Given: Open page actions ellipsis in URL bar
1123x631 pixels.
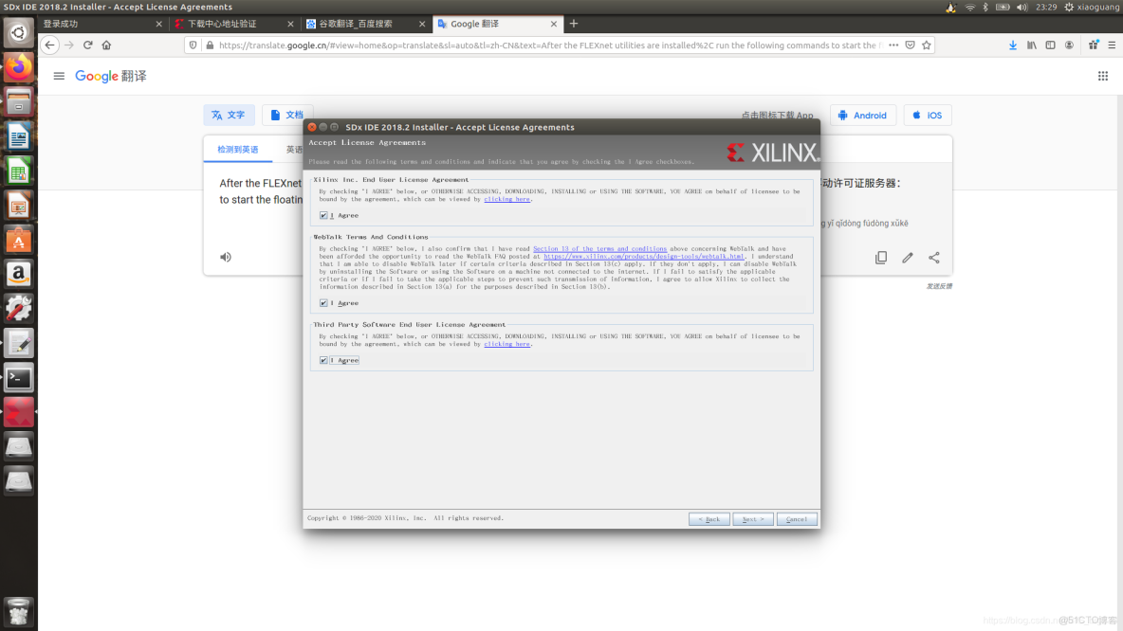Looking at the screenshot, I should (x=893, y=45).
